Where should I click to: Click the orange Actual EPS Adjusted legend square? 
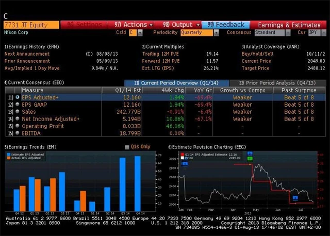pyautogui.click(x=9, y=158)
